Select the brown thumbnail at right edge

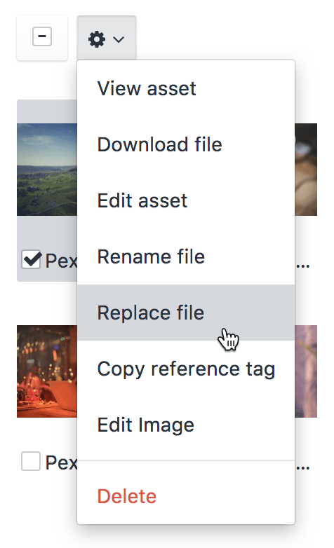tap(306, 170)
